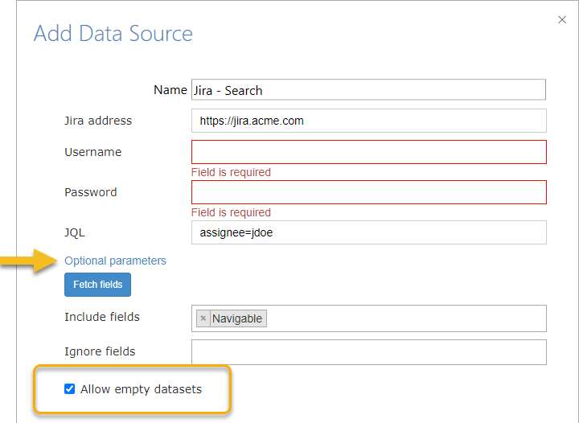
Task: Click the Name label
Action: tap(170, 90)
